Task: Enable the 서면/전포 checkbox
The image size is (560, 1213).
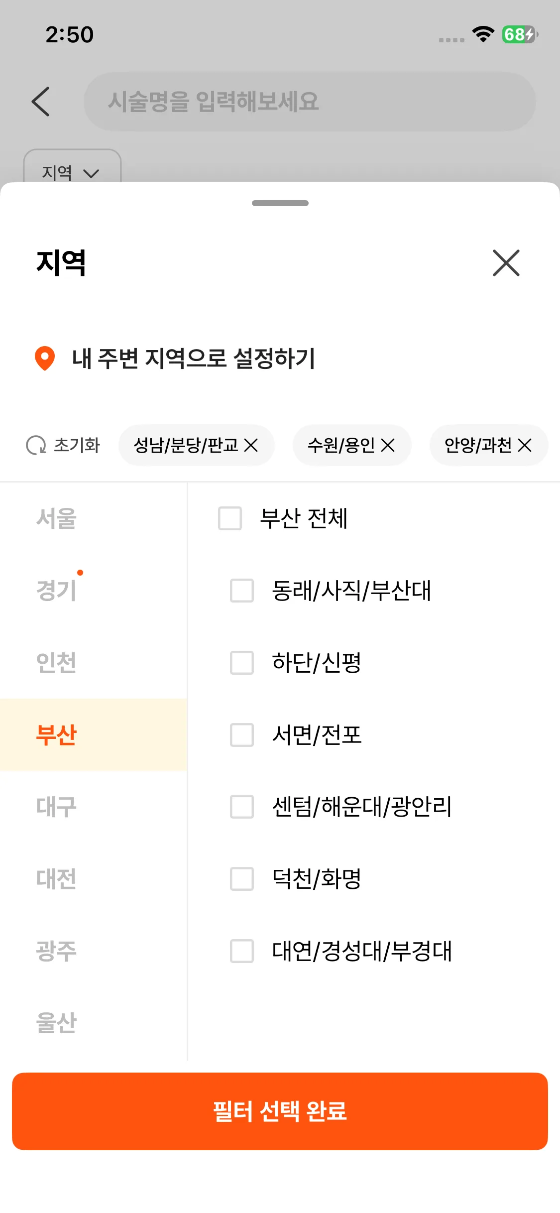Action: [x=242, y=735]
